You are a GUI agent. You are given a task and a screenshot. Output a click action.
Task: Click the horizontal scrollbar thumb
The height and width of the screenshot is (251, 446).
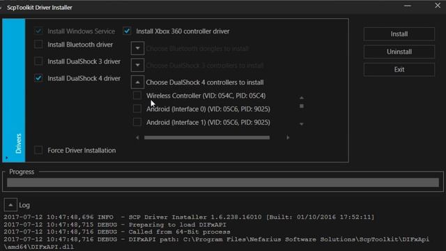click(207, 137)
